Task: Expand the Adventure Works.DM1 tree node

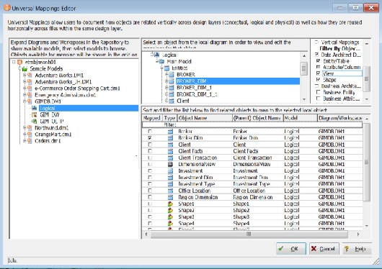Action: 25,76
